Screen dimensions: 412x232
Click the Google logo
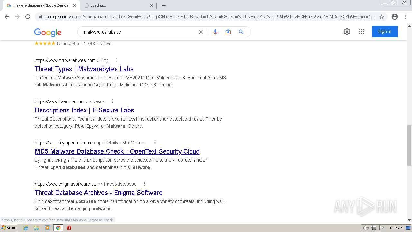pyautogui.click(x=48, y=32)
